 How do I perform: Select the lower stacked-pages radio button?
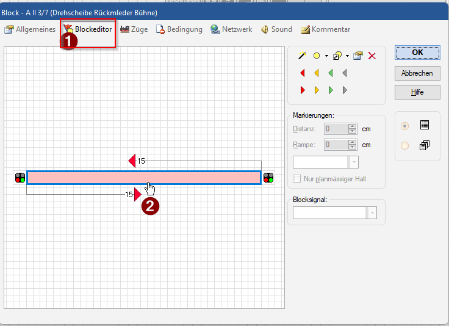click(x=404, y=146)
